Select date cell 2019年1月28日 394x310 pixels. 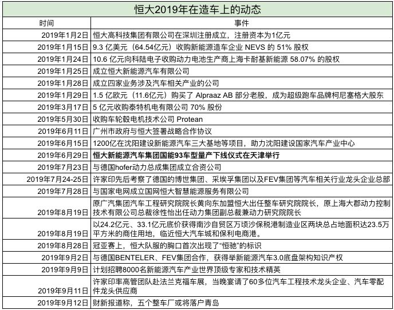(46, 84)
